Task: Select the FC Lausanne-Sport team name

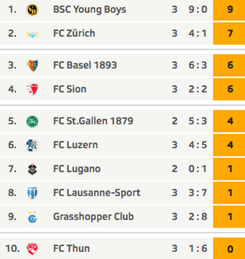Action: (x=97, y=193)
